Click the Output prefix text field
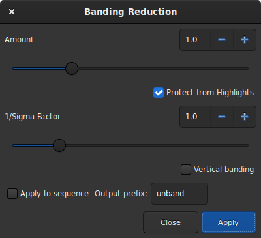 [x=179, y=194]
